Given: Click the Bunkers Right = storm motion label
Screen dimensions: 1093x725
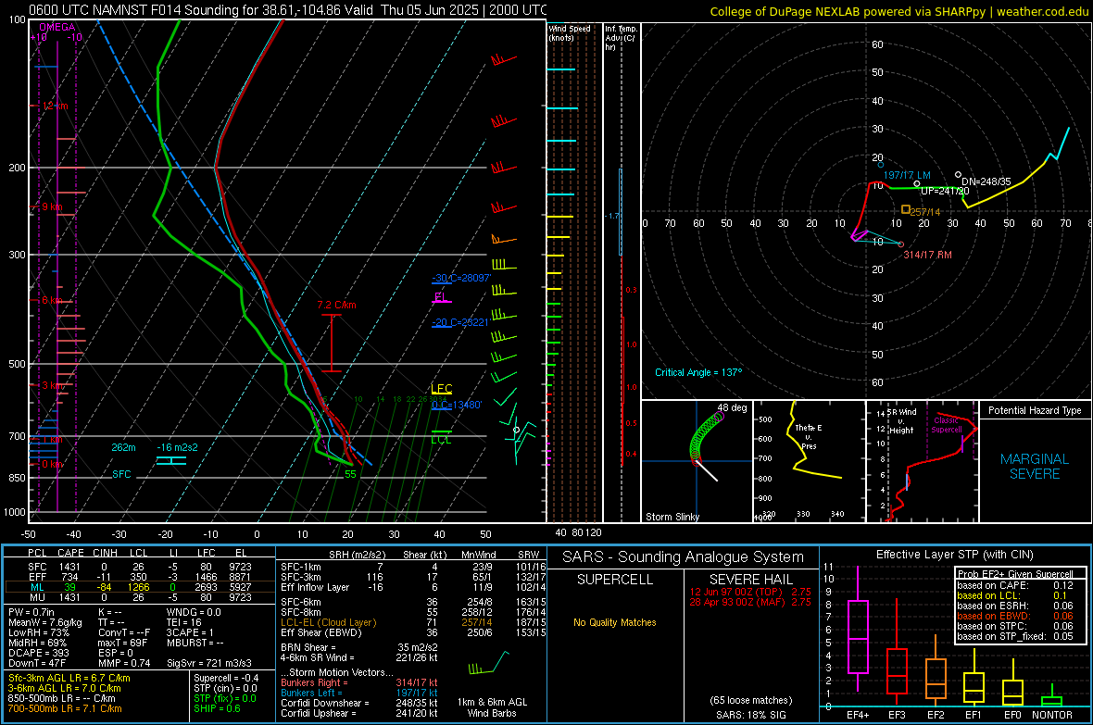Looking at the screenshot, I should [313, 683].
